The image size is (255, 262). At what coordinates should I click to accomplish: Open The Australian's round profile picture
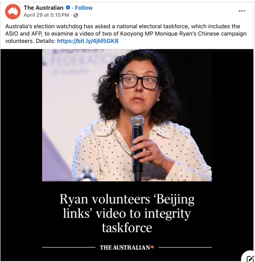tap(13, 12)
